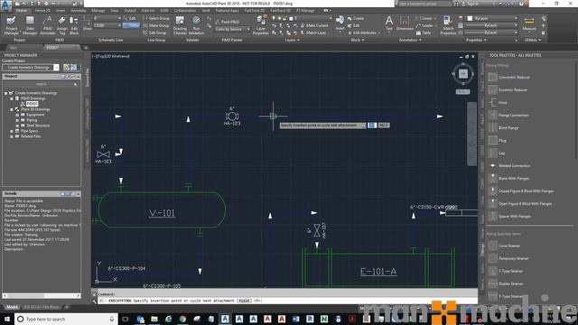Run Validation from the Validate panel
The height and width of the screenshot is (325, 578).
196,25
